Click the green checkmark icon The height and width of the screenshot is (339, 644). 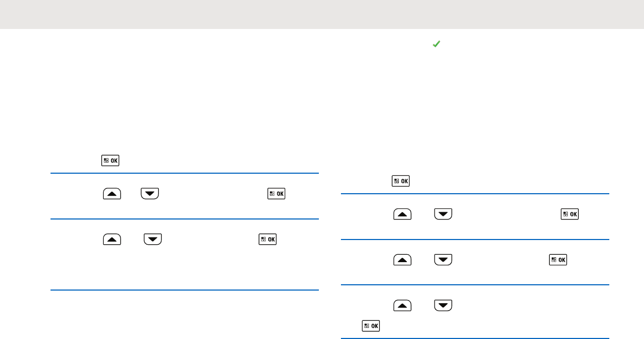pos(436,46)
